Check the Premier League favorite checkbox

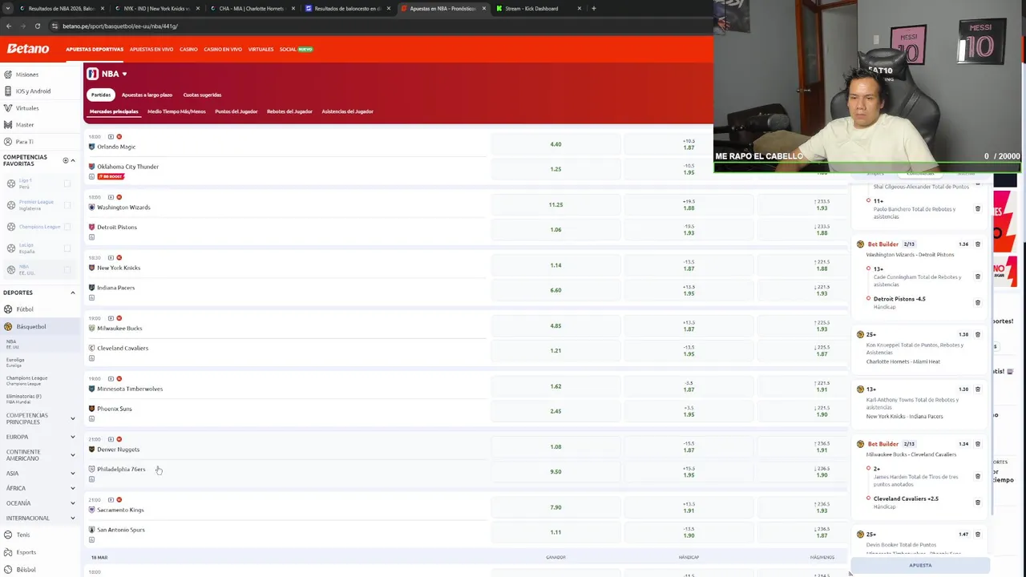67,205
